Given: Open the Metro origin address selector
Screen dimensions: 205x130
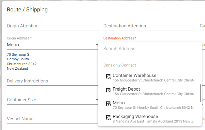Looking at the screenshot, I should point(52,45).
